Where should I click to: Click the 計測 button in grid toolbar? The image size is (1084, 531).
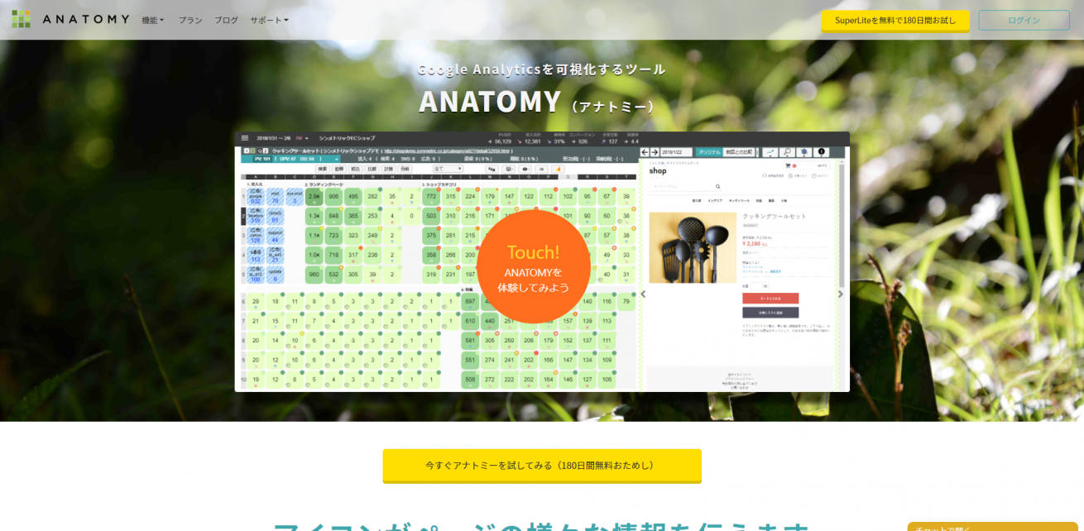pyautogui.click(x=389, y=168)
